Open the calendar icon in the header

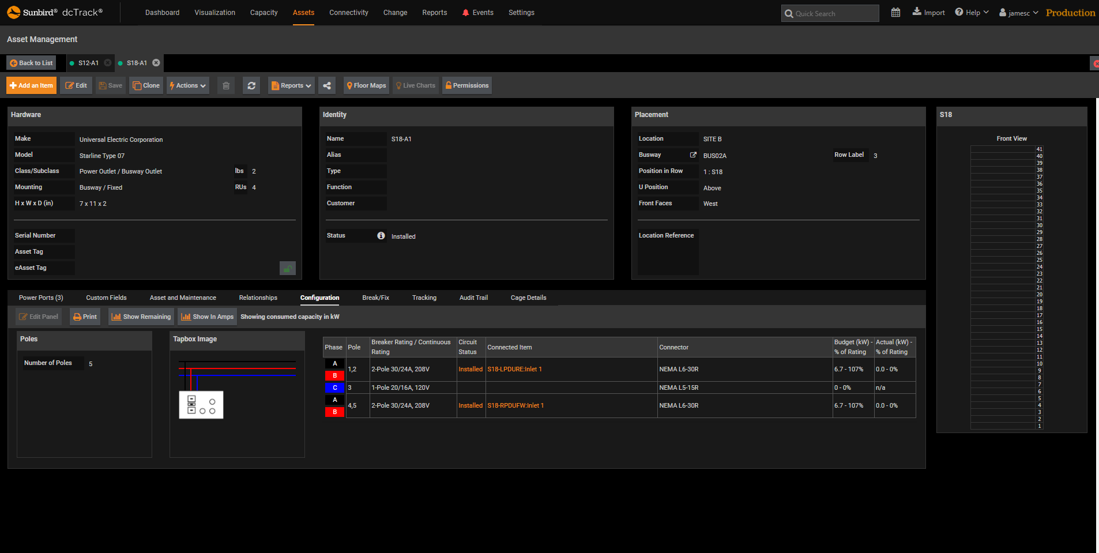pyautogui.click(x=895, y=13)
